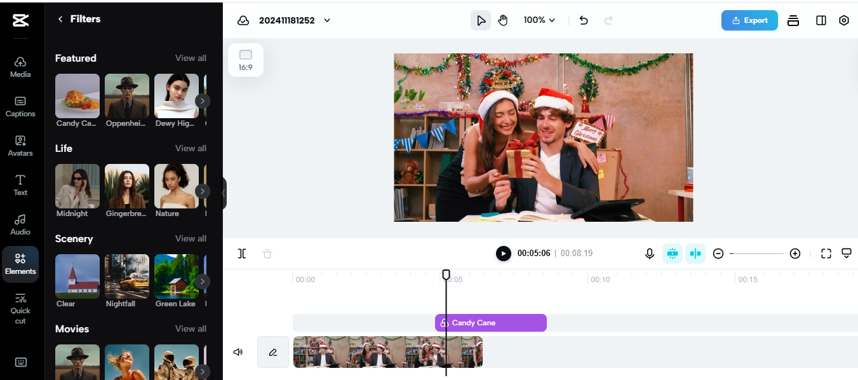Open the Quick cut tool
This screenshot has width=858, height=380.
[x=20, y=308]
